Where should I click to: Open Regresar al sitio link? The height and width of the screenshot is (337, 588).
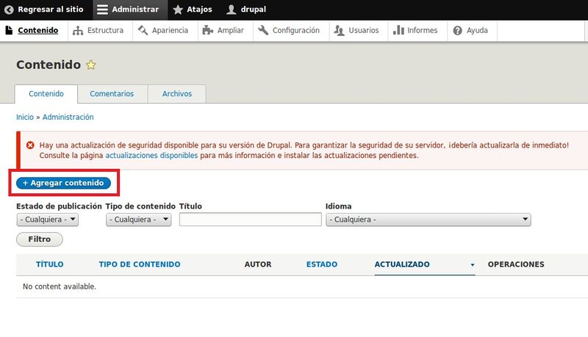50,10
